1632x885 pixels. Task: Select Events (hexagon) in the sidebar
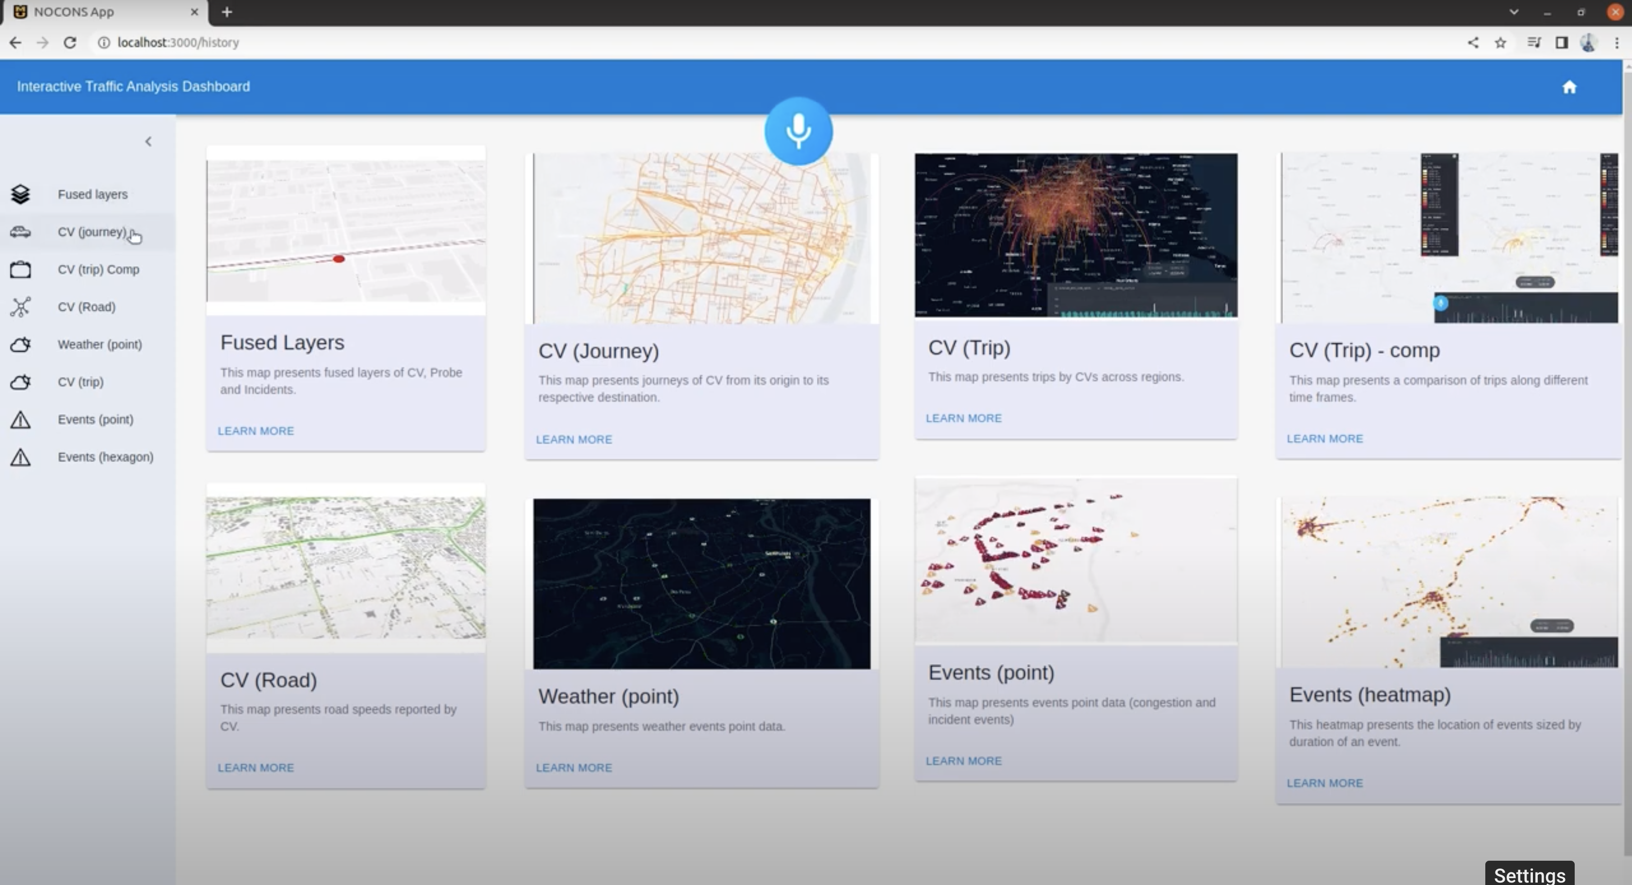(87, 457)
